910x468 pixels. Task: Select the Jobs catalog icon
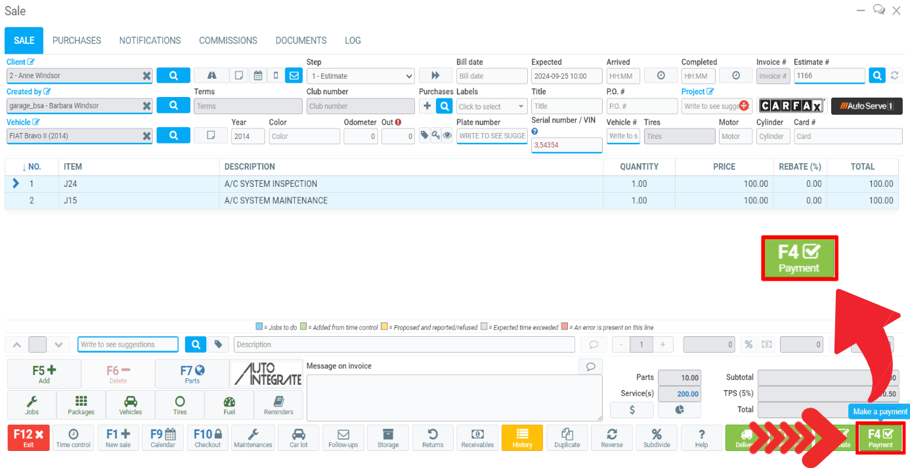[x=31, y=404]
